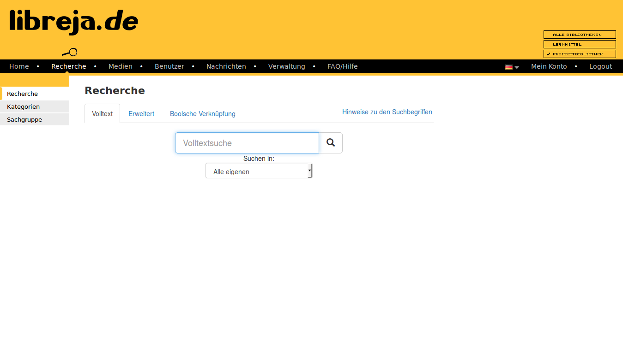Click the Logout link
Screen dimensions: 623x353
pos(600,66)
